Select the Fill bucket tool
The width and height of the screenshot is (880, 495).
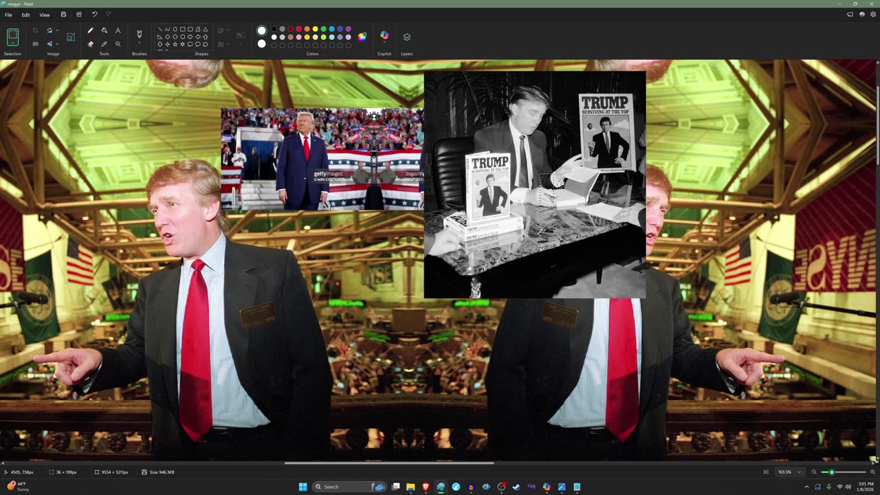(104, 30)
